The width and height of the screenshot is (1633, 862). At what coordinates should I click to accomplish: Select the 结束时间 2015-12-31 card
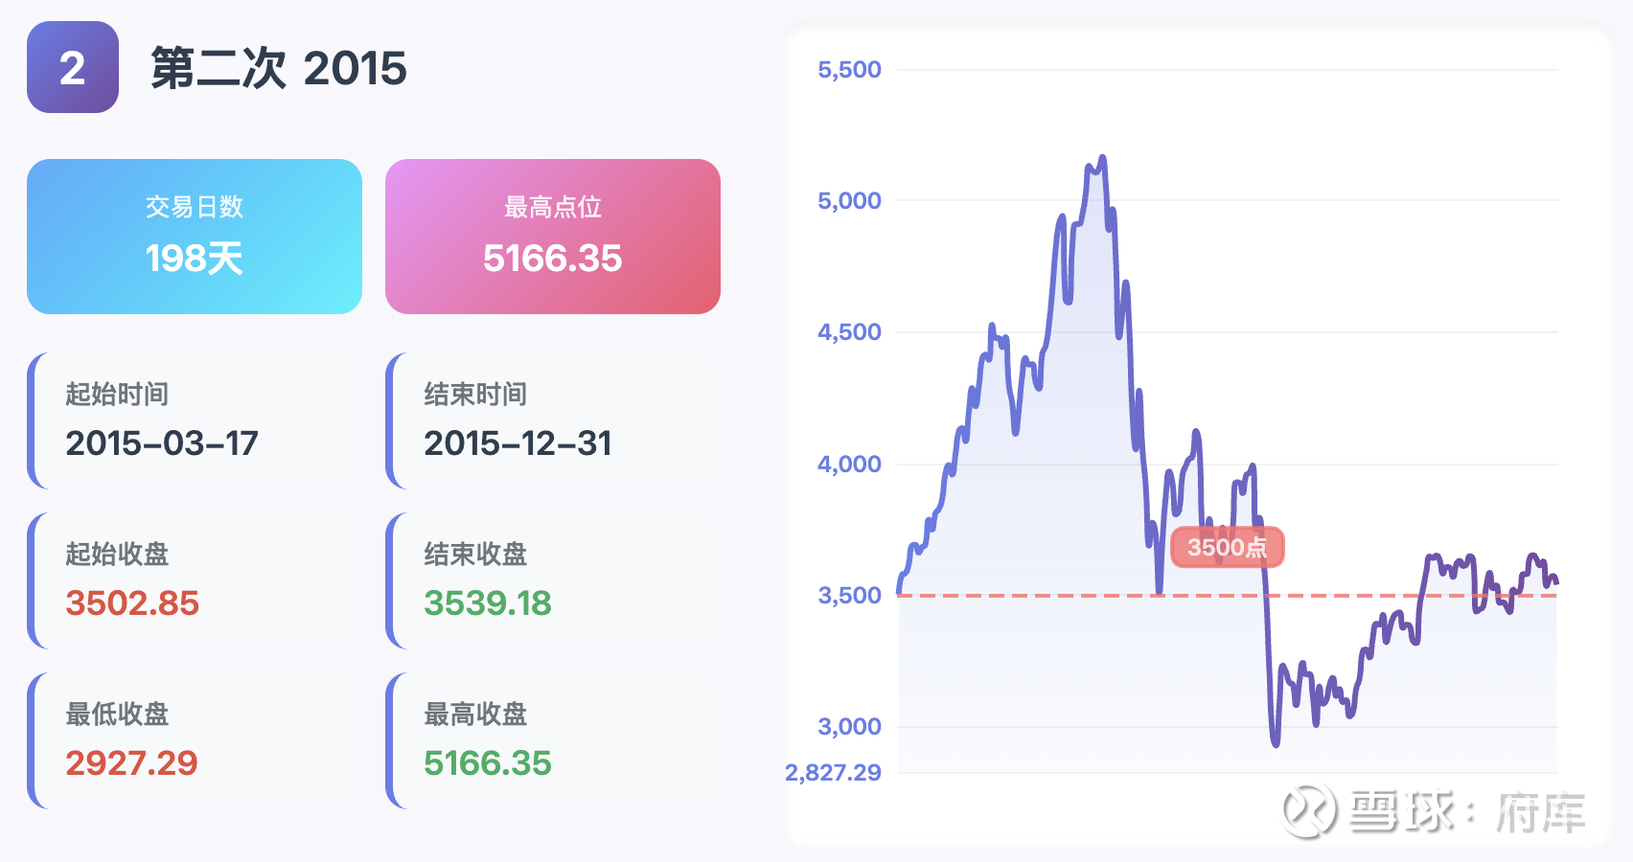(553, 420)
